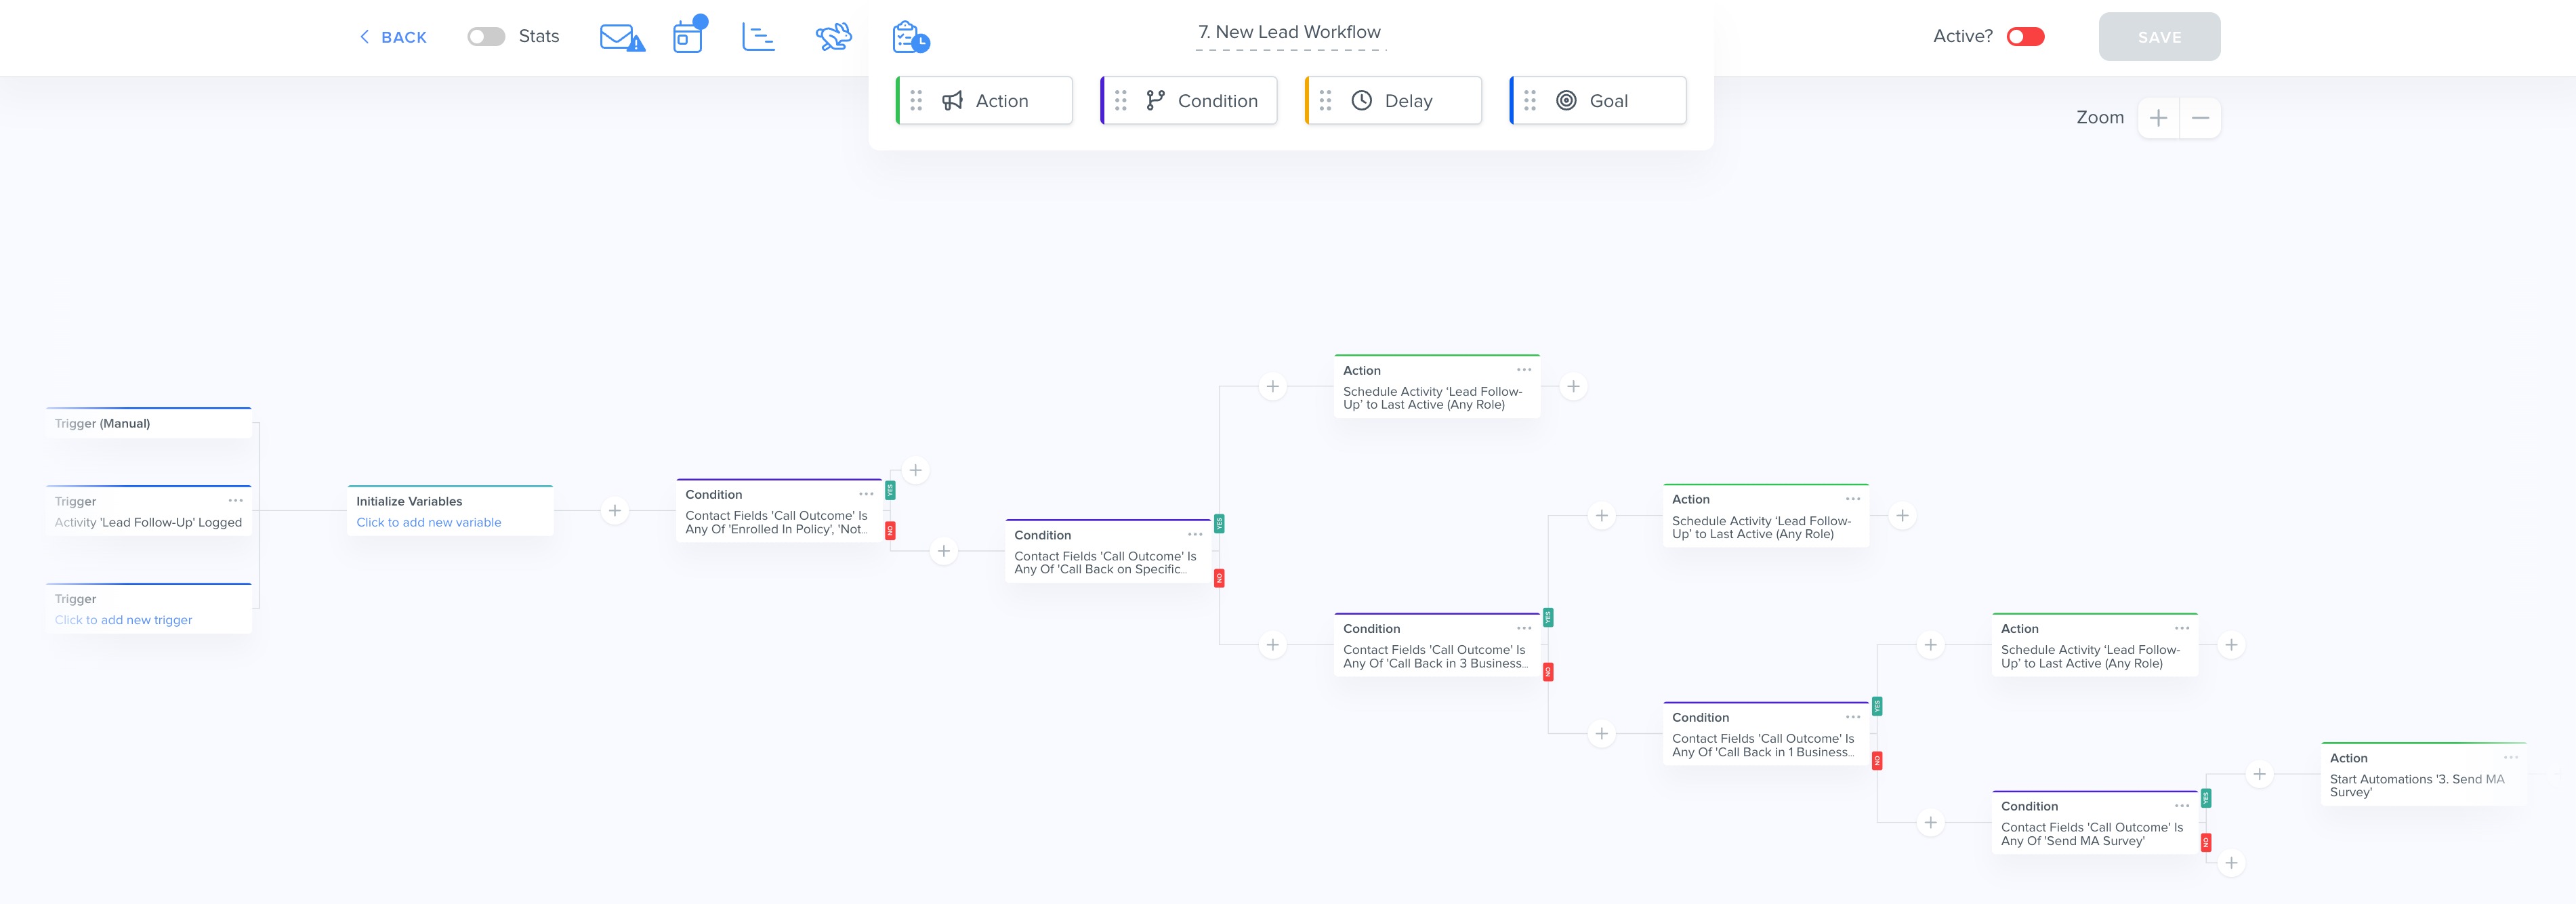Toggle the Stats switch
Image resolution: width=2576 pixels, height=904 pixels.
pos(486,37)
